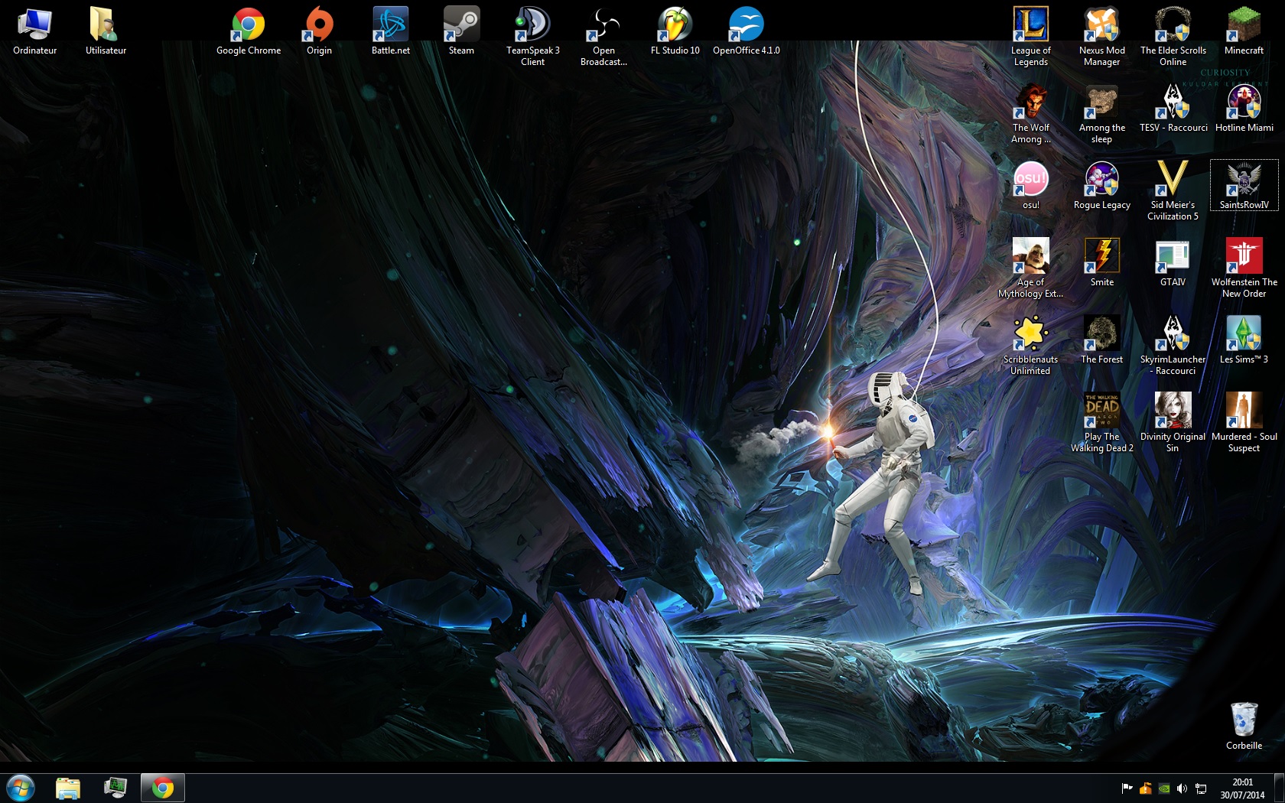Select the SaintsRowIV shortcut icon

1244,185
